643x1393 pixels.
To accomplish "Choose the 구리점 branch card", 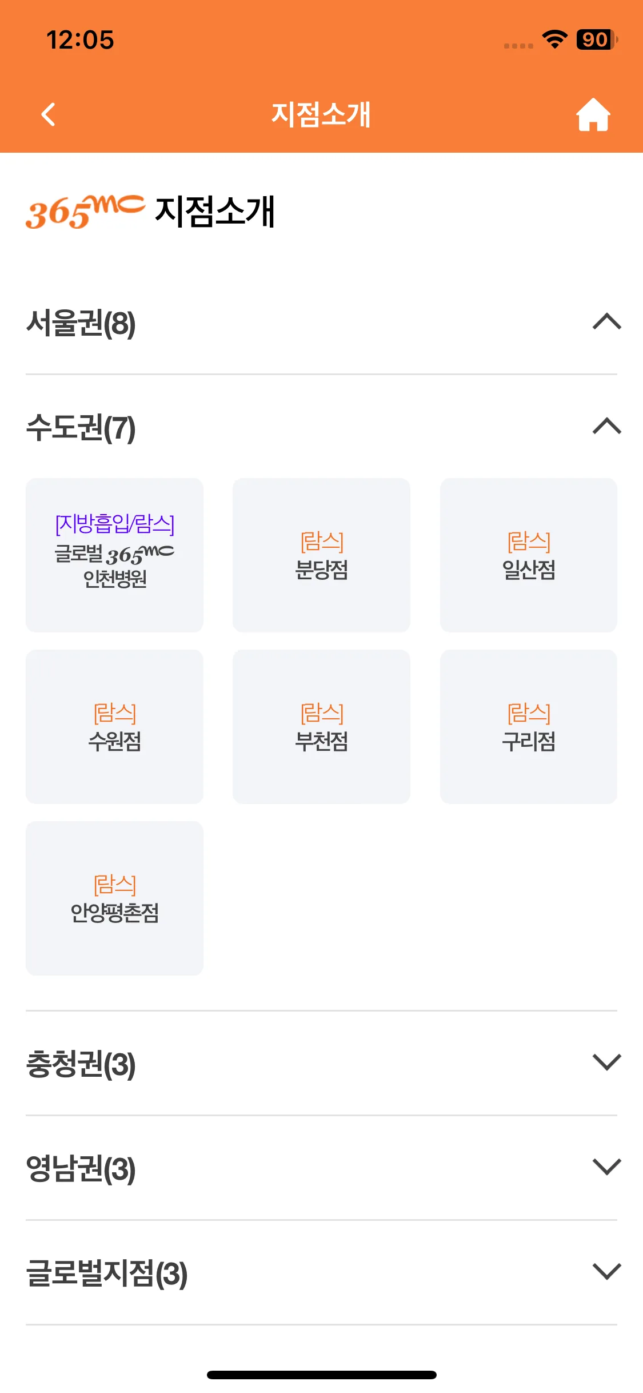I will [529, 727].
